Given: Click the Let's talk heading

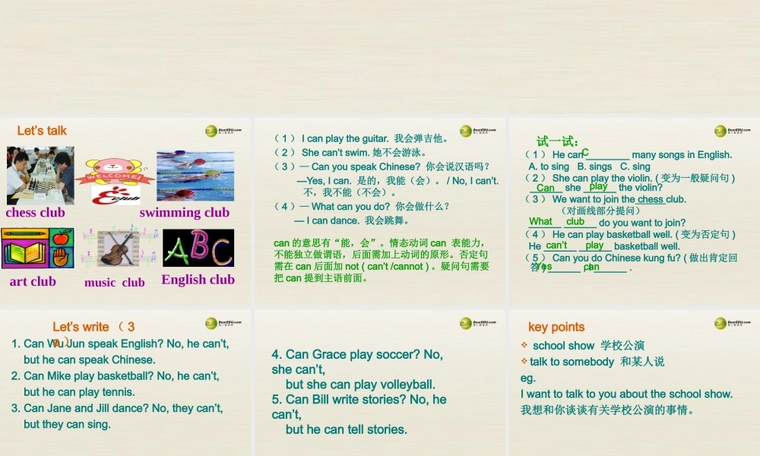Looking at the screenshot, I should [41, 130].
